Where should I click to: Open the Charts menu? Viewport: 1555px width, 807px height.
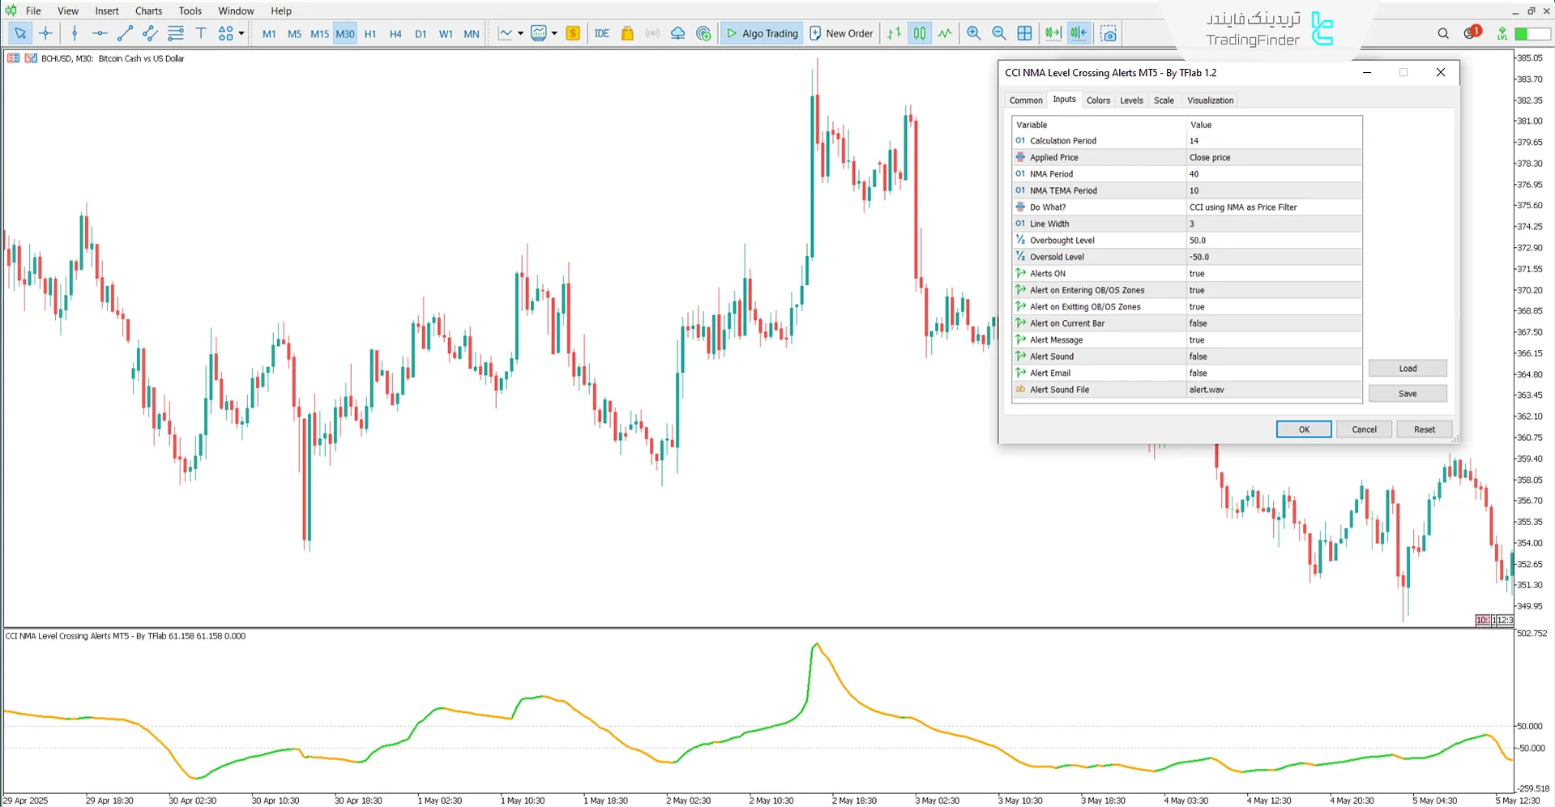click(x=148, y=11)
